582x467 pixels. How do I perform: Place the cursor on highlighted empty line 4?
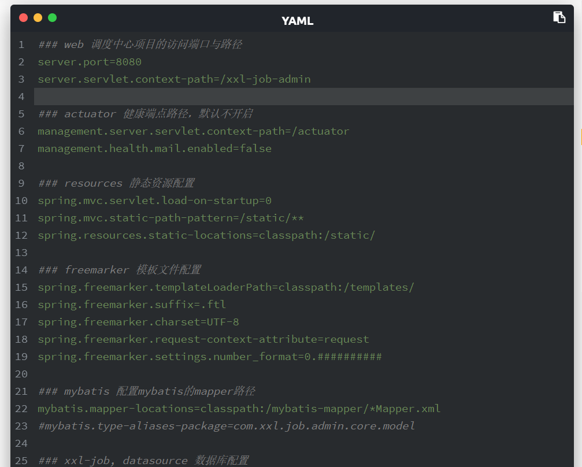coord(303,97)
